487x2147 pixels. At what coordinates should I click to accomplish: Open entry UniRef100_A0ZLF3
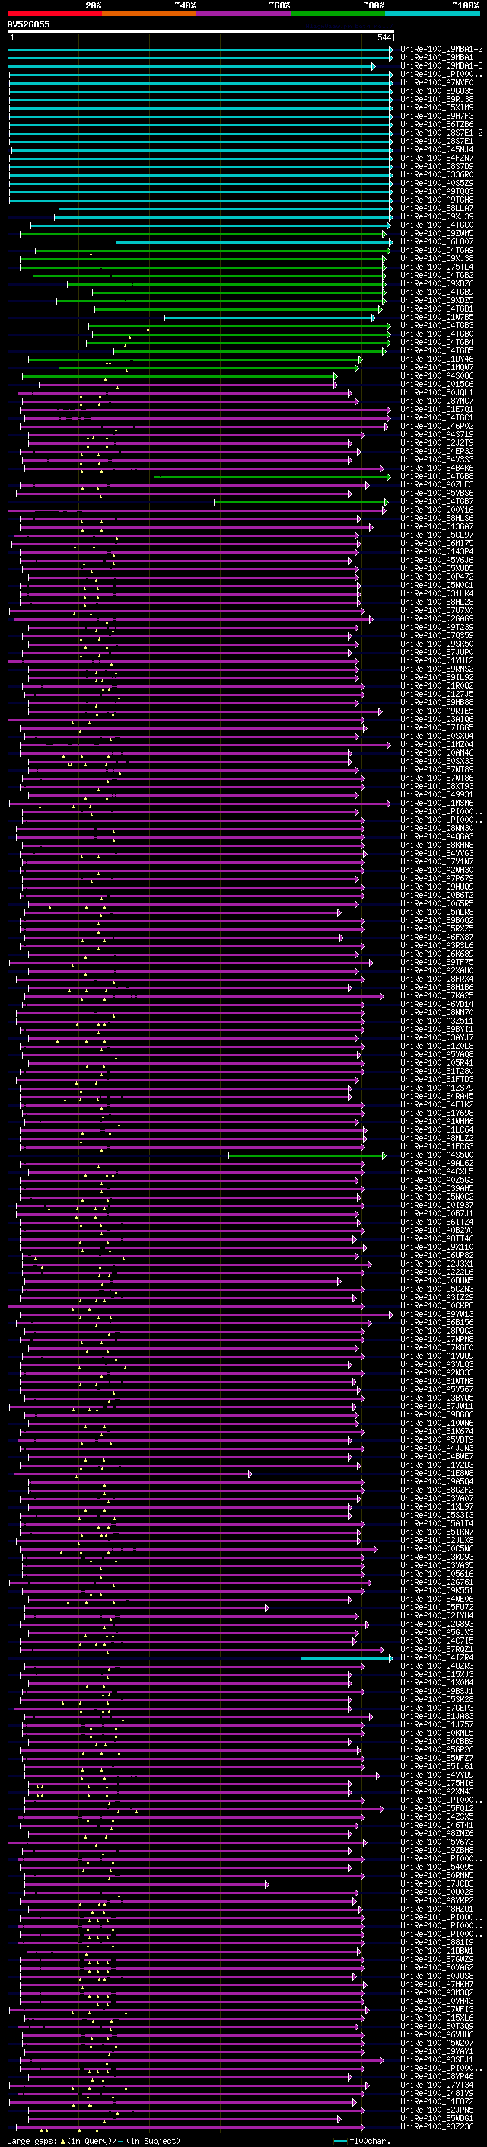tap(437, 485)
